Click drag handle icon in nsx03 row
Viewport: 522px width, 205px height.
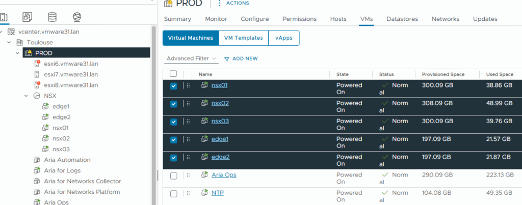click(188, 121)
